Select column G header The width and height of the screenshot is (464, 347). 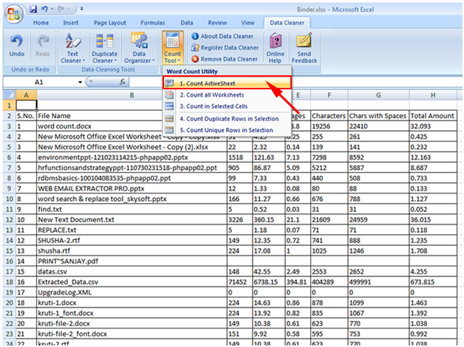point(378,95)
